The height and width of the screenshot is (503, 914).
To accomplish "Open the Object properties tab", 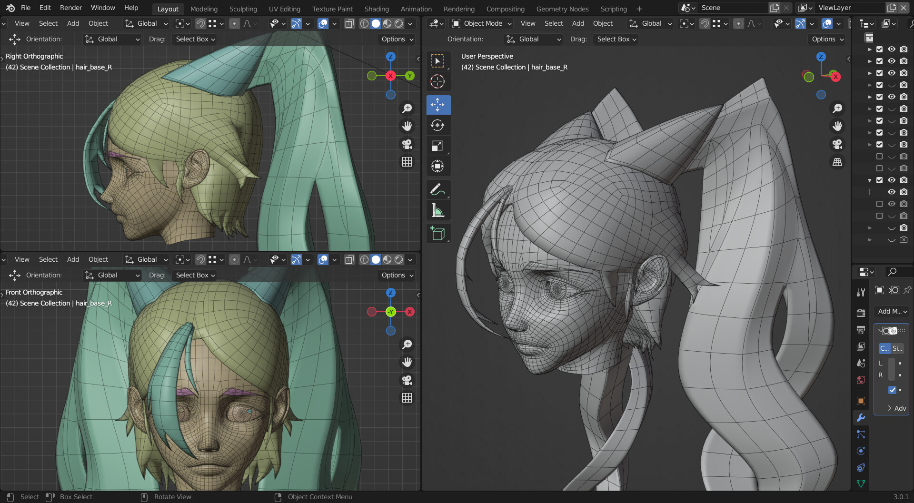I will click(861, 401).
